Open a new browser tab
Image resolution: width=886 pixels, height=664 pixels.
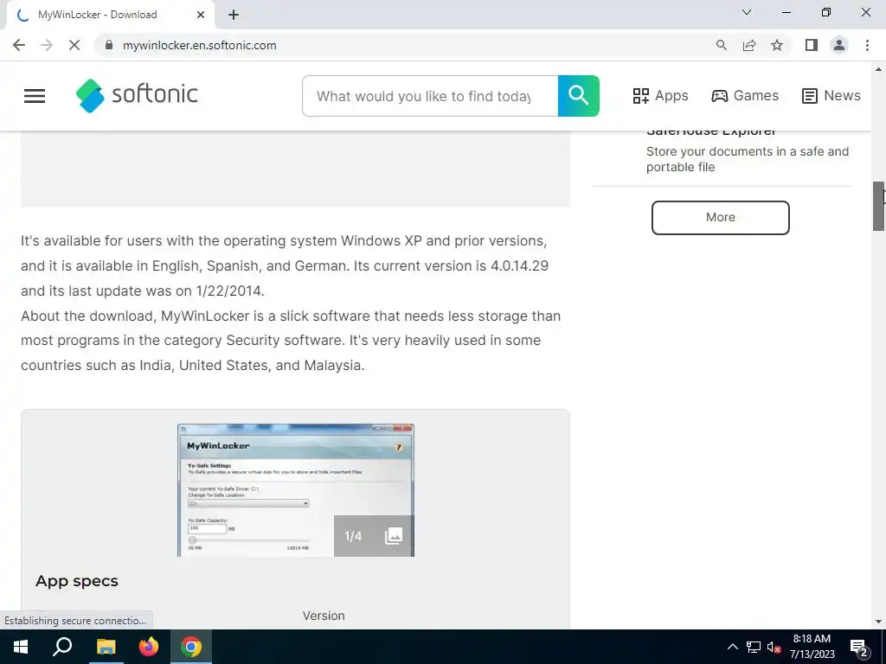234,15
